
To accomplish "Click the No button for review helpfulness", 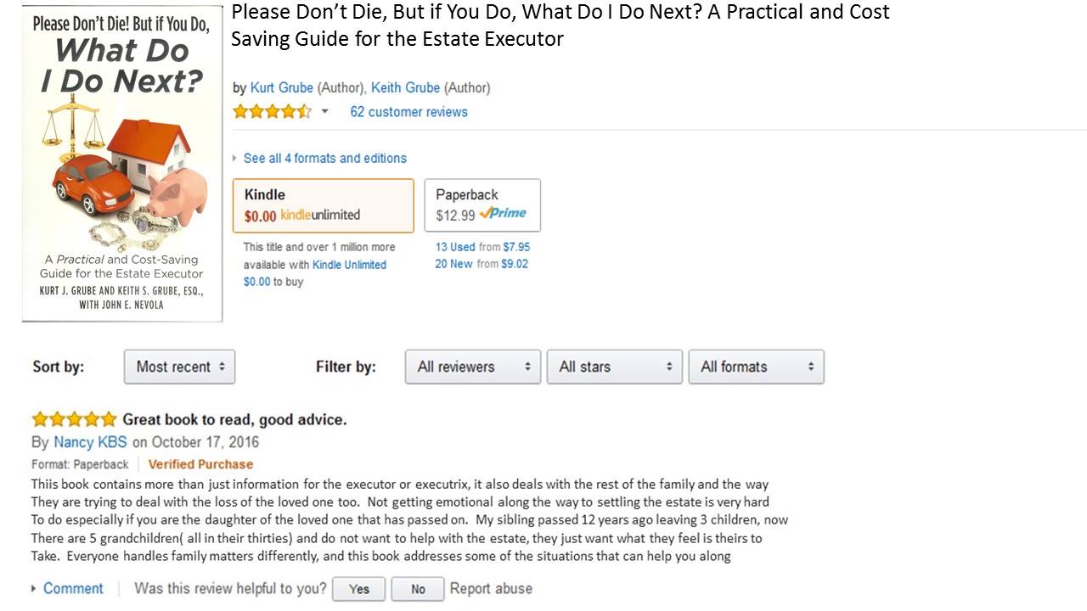I will click(418, 589).
